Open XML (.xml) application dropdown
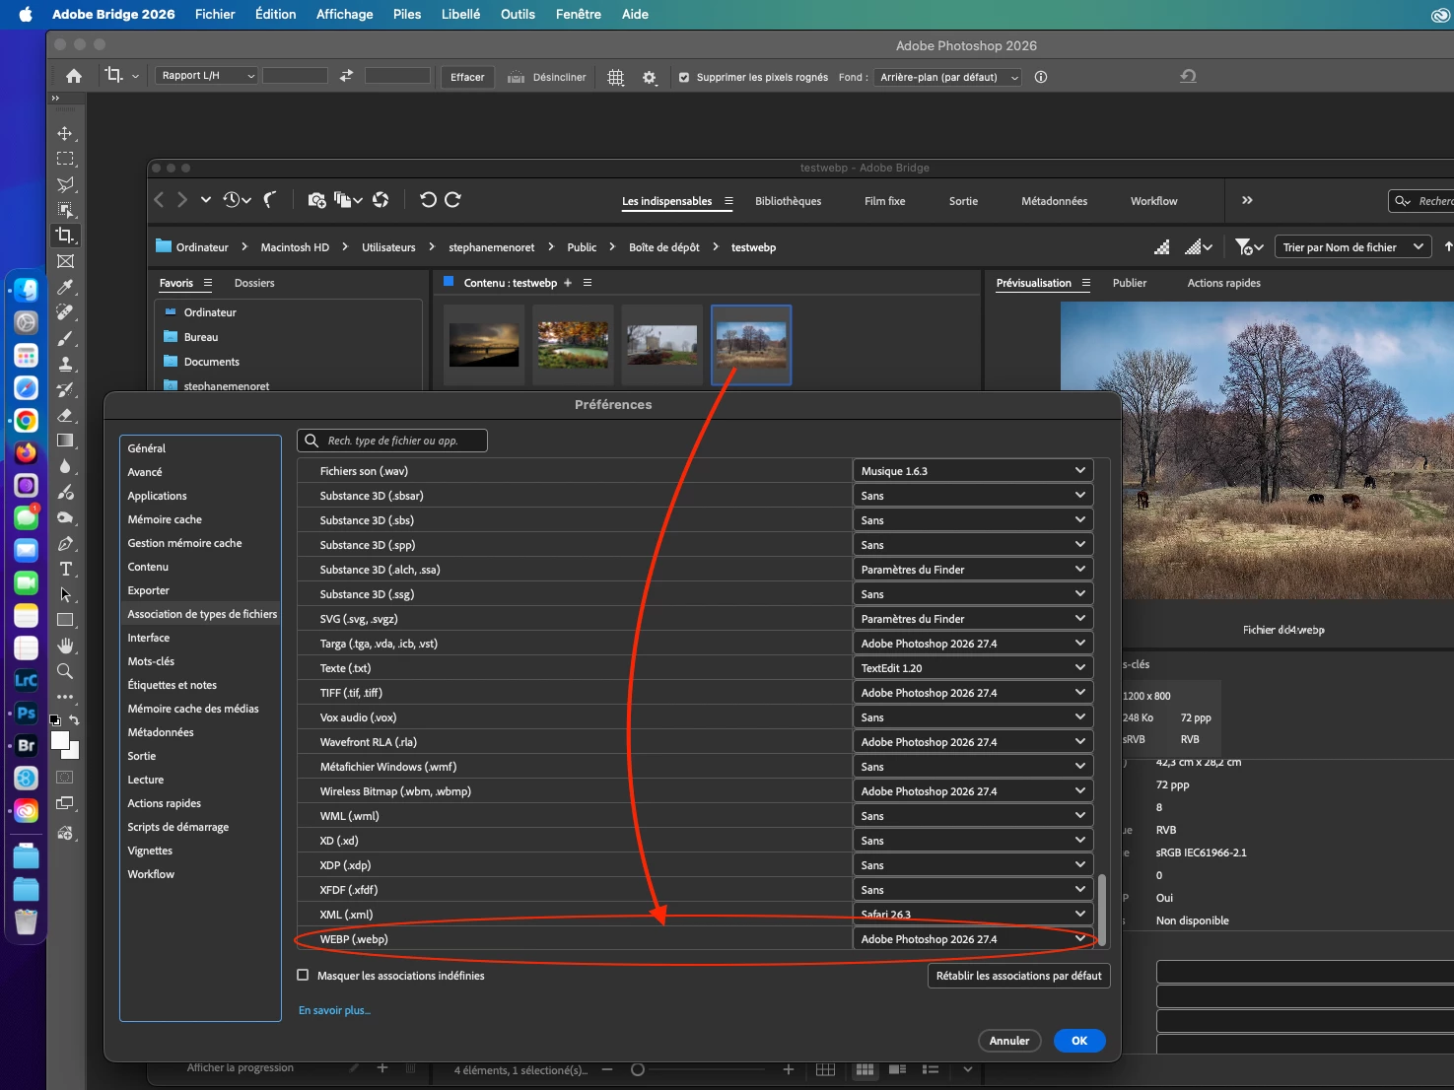This screenshot has height=1090, width=1454. tap(973, 915)
